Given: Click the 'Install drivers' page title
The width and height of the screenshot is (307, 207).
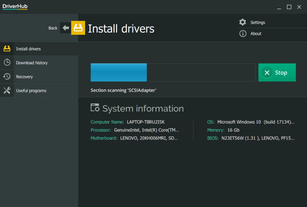Looking at the screenshot, I should (x=121, y=29).
